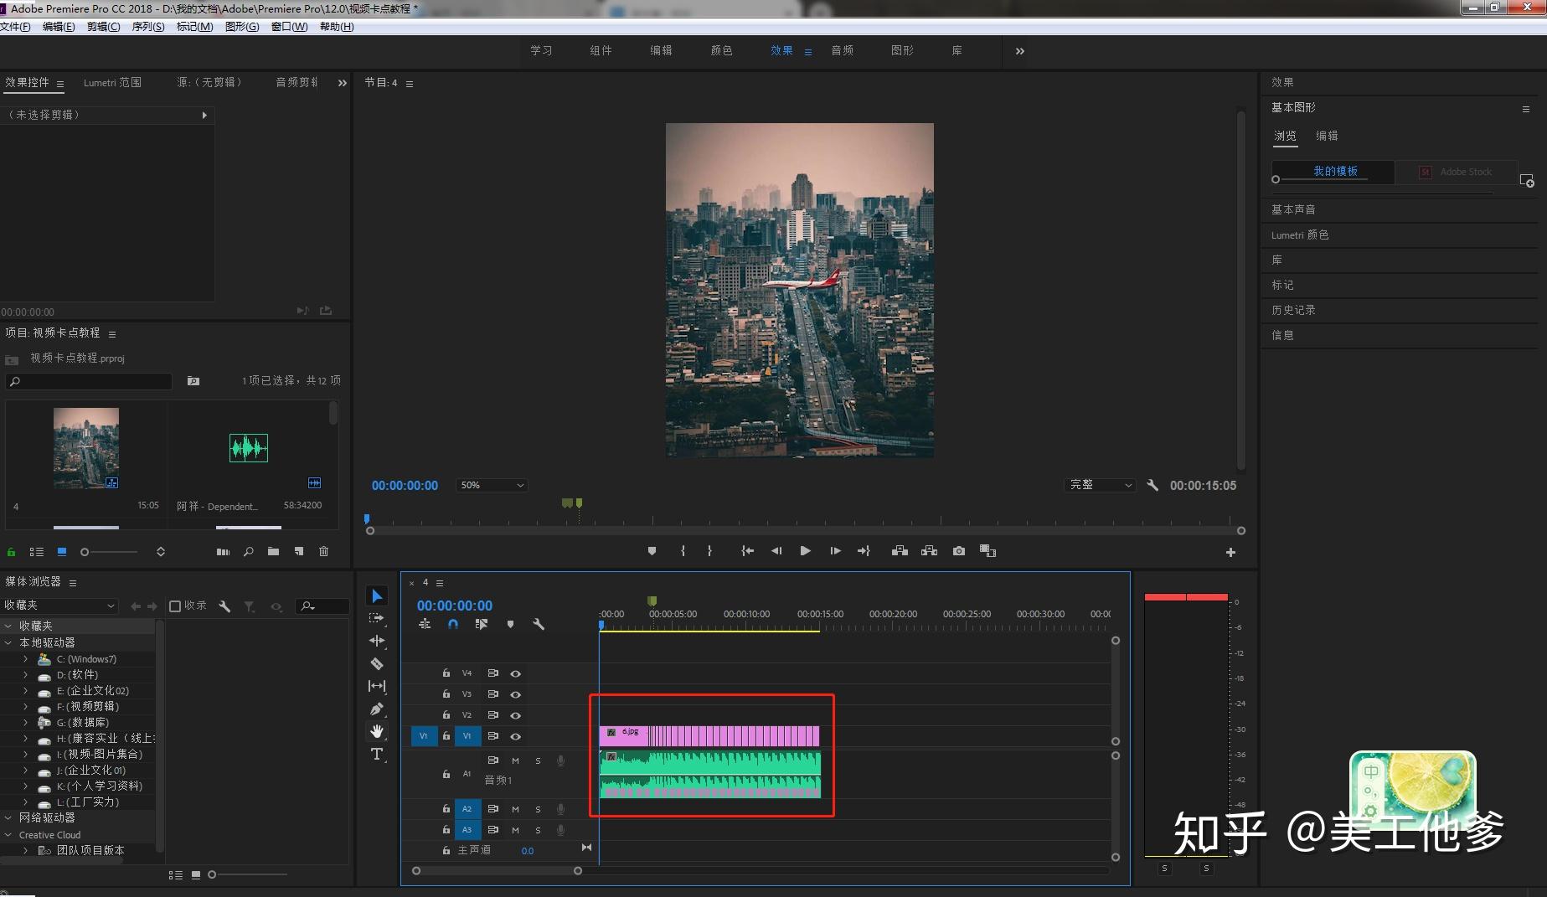Viewport: 1547px width, 897px height.
Task: Open the 窗口(W) menu
Action: pyautogui.click(x=289, y=27)
